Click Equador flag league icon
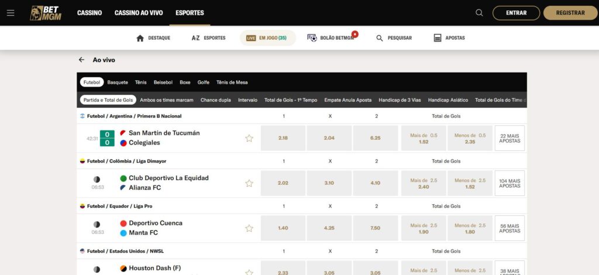Viewport: 599px width, 275px height. point(82,206)
